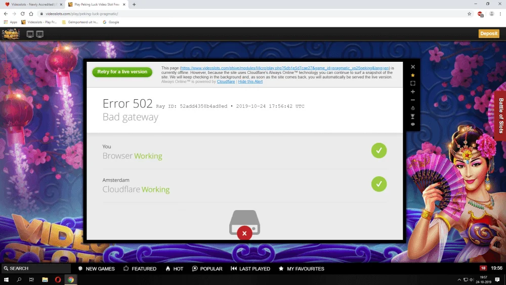Click the yellow Deposit button

coord(489,33)
